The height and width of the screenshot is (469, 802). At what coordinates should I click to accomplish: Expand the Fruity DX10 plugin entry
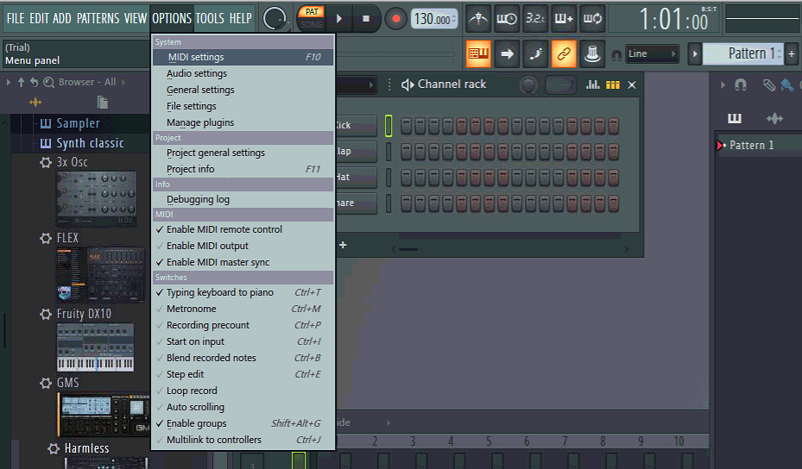point(46,314)
